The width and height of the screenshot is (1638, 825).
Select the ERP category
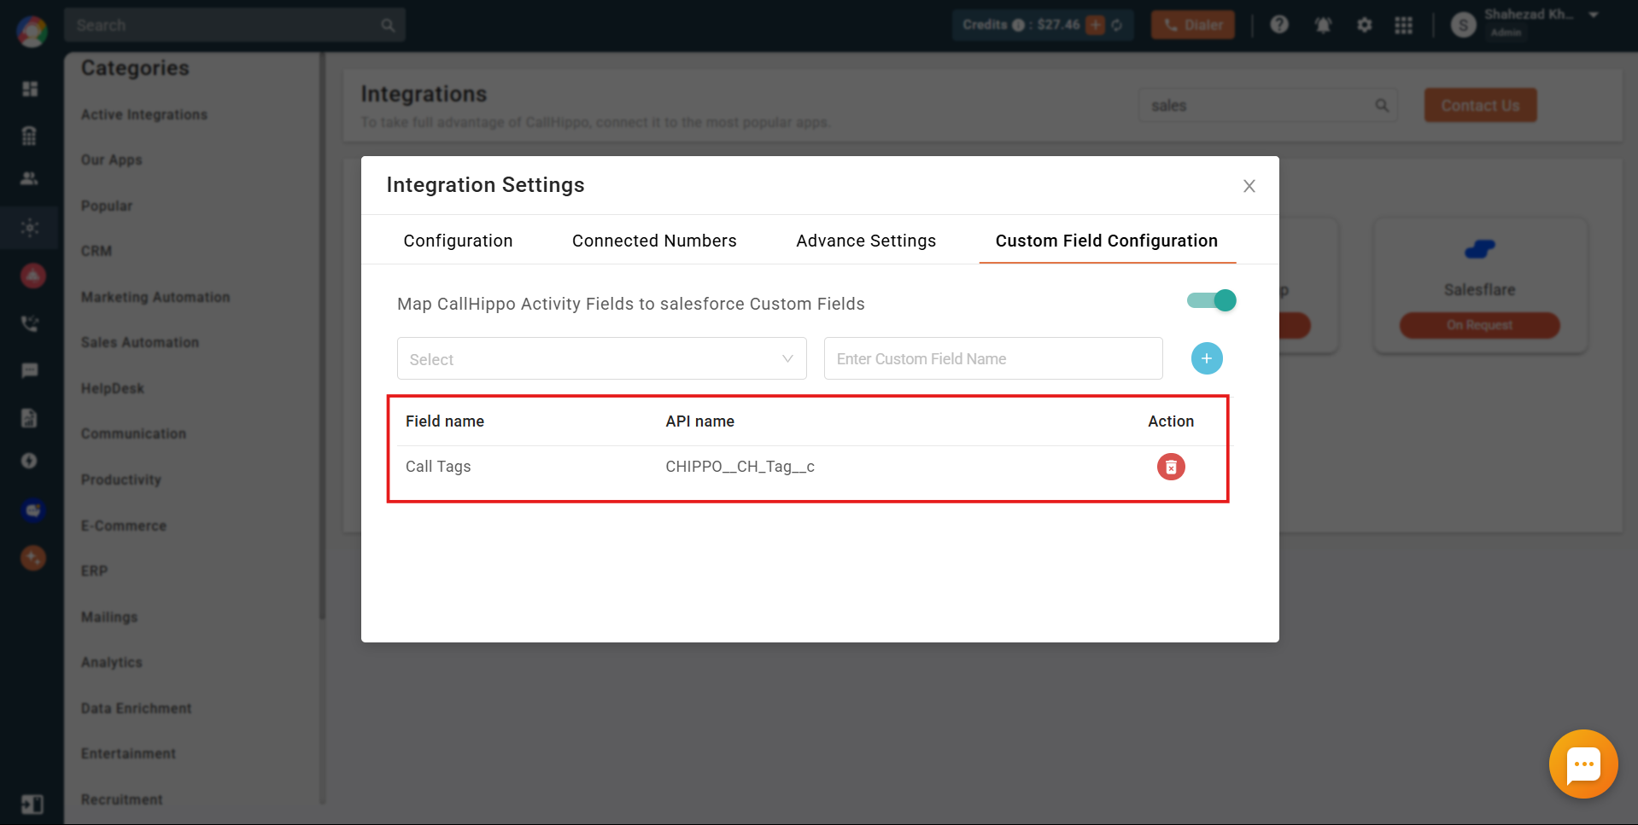click(95, 571)
